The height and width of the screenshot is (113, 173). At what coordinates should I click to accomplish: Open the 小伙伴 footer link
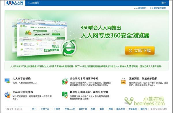tap(57, 109)
